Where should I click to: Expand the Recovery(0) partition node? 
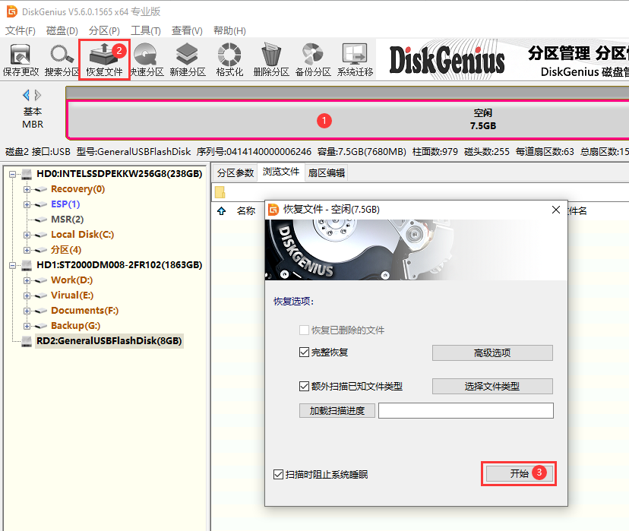coord(27,189)
